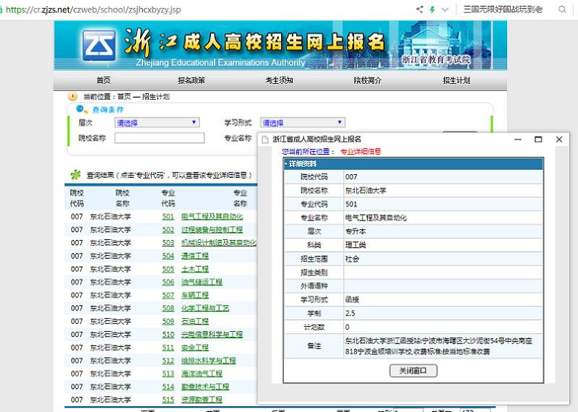578x412 pixels.
Task: Click the 安全工程 major link
Action: pyautogui.click(x=195, y=348)
